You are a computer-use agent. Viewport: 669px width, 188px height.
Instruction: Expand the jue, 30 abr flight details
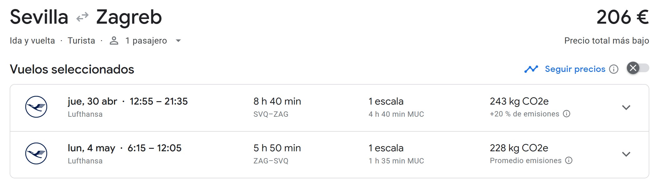[626, 108]
